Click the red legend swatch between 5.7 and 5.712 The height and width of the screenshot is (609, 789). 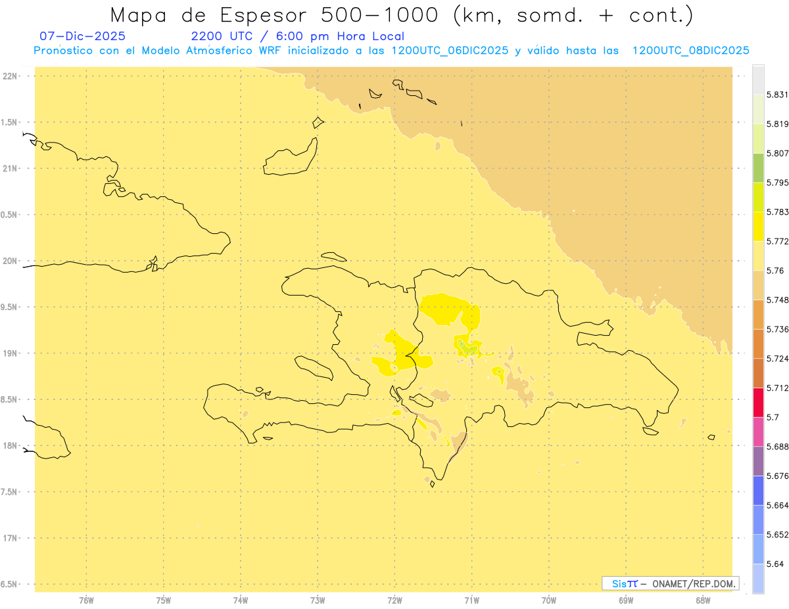click(758, 403)
